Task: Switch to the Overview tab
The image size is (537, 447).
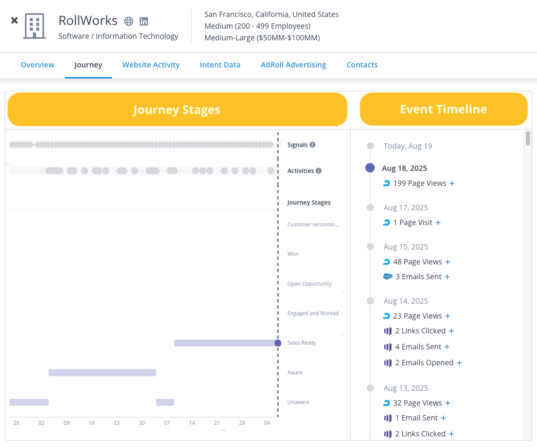Action: 37,65
